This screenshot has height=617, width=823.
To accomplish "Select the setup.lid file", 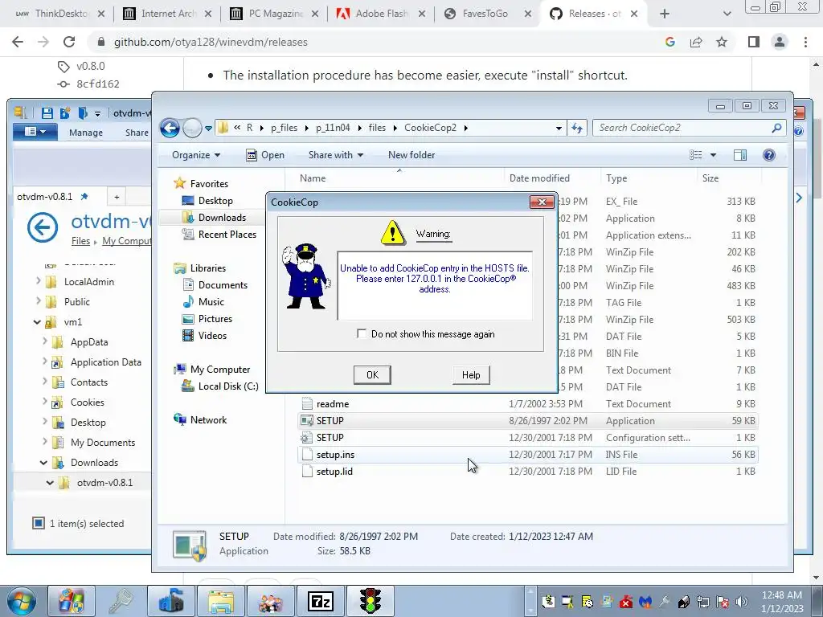I will click(x=334, y=471).
